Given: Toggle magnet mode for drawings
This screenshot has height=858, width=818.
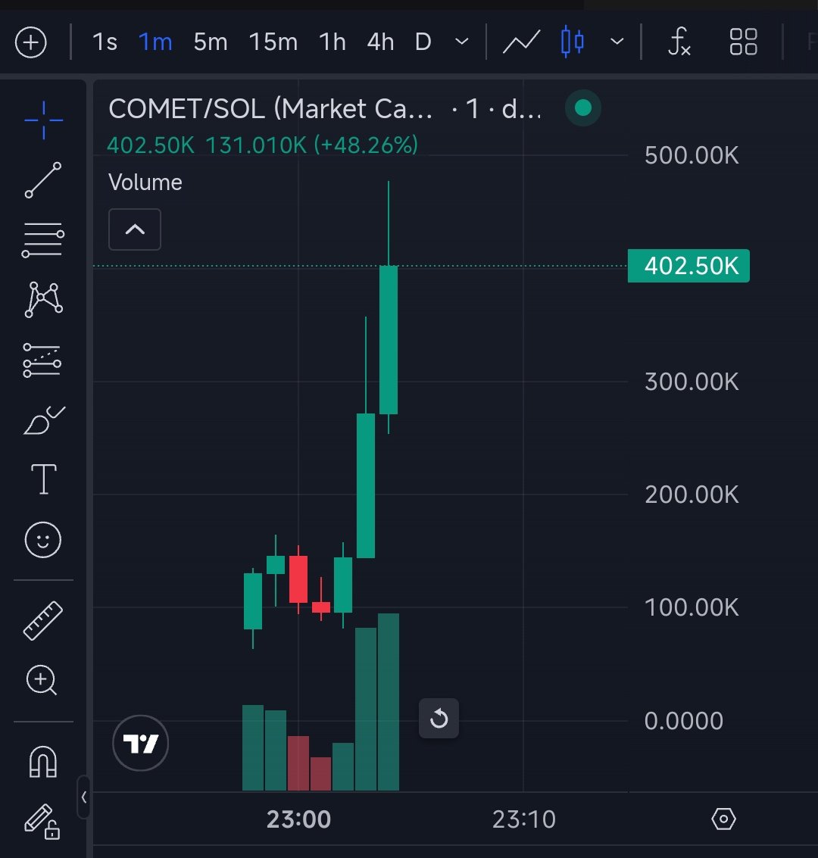Looking at the screenshot, I should [x=42, y=761].
